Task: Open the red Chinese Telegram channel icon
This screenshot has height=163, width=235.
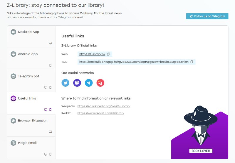Action: pyautogui.click(x=100, y=83)
